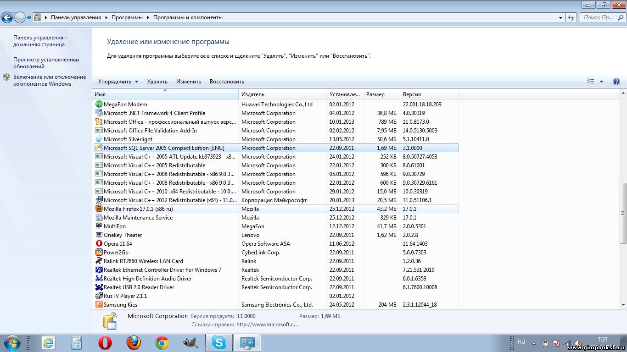Screen dimensions: 627x352
Task: Click the Microsoft Office row icon
Action: click(x=99, y=122)
